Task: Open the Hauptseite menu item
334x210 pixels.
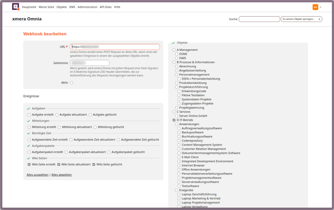Action: click(x=29, y=7)
